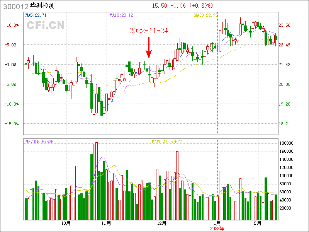The width and height of the screenshot is (309, 232).
Task: Click the 80000 volume axis value
Action: tap(285, 184)
